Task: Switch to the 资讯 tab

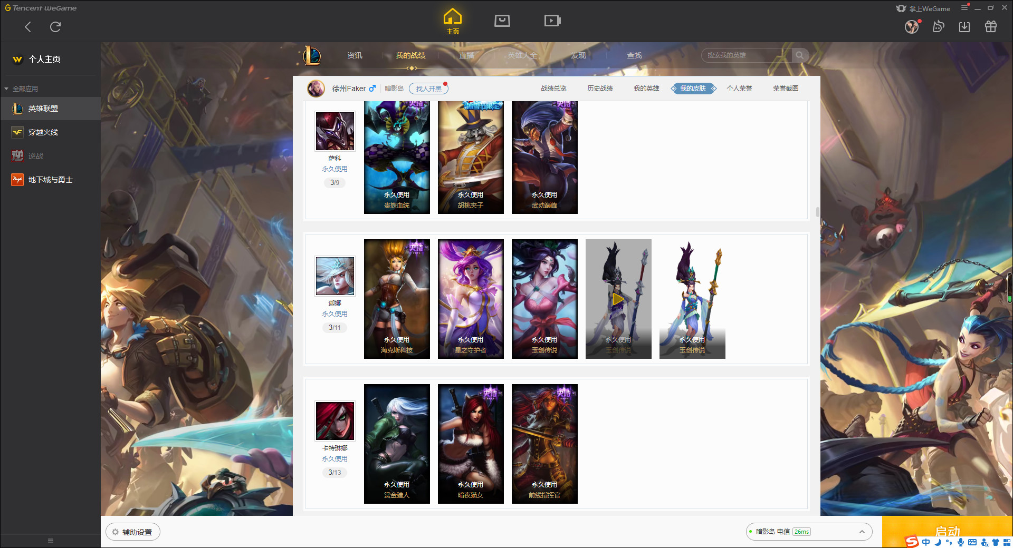Action: [x=355, y=55]
